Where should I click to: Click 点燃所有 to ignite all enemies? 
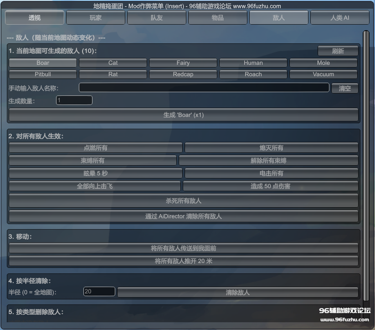96,147
